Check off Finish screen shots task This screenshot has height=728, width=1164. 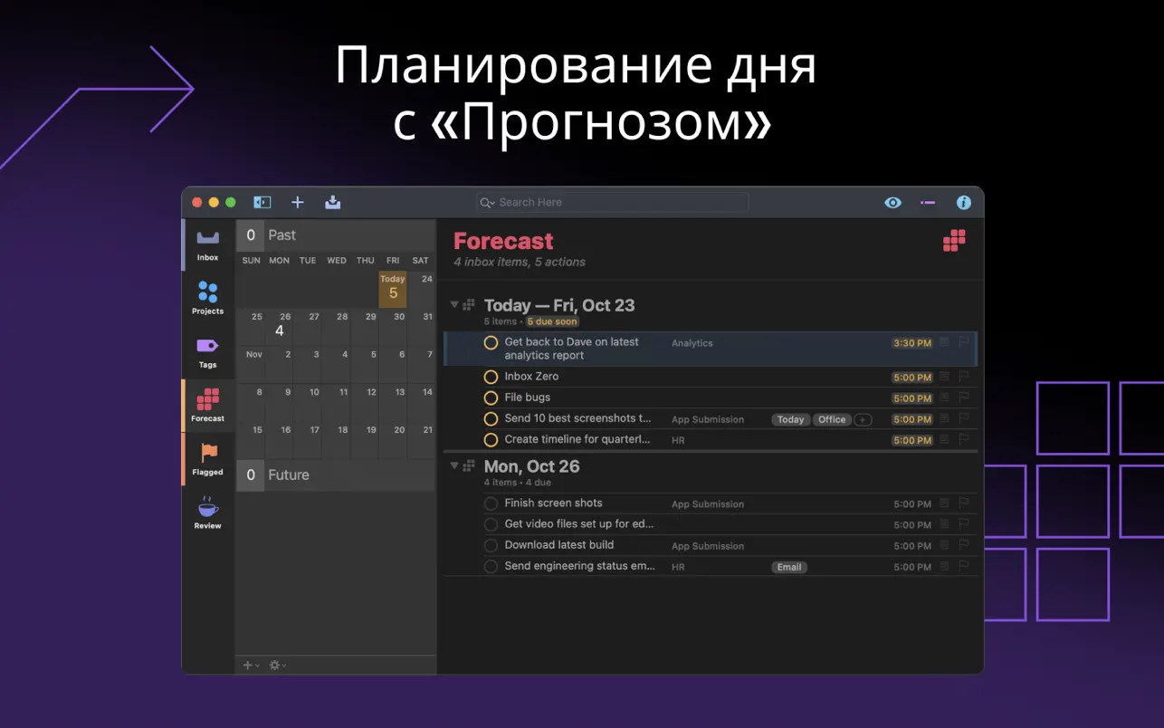491,503
